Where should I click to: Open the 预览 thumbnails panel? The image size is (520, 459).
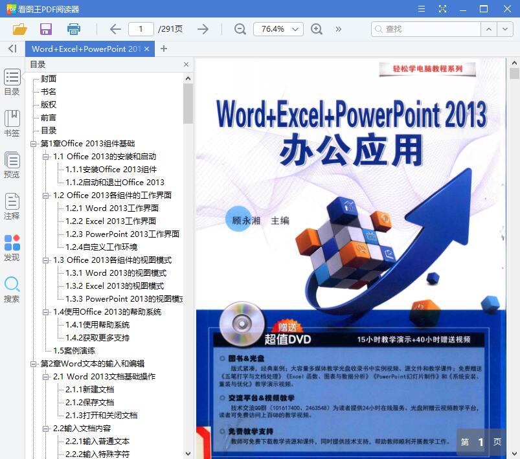[12, 165]
